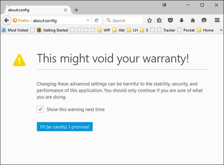Bookmark this page with the star icon
Screen dimensions: 224x165
pos(150,20)
